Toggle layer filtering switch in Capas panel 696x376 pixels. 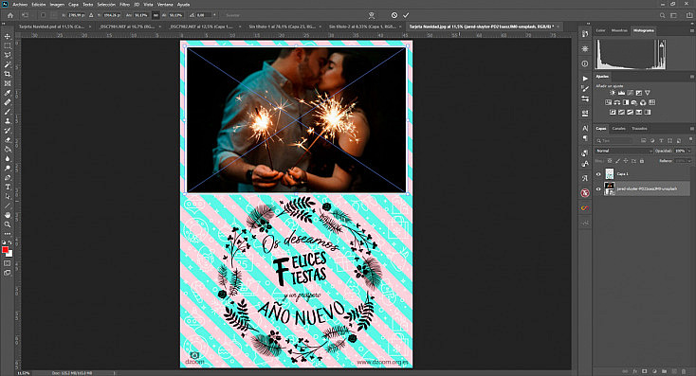pyautogui.click(x=690, y=139)
